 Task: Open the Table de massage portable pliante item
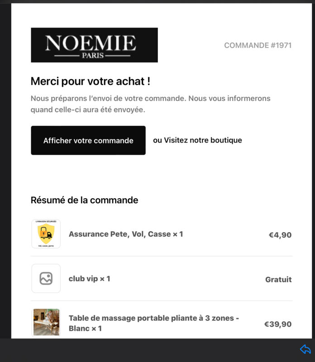[x=154, y=323]
